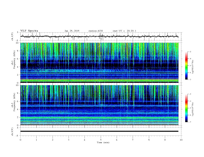Click time axis tick label "4"
This screenshot has height=157, width=204.
(84, 140)
